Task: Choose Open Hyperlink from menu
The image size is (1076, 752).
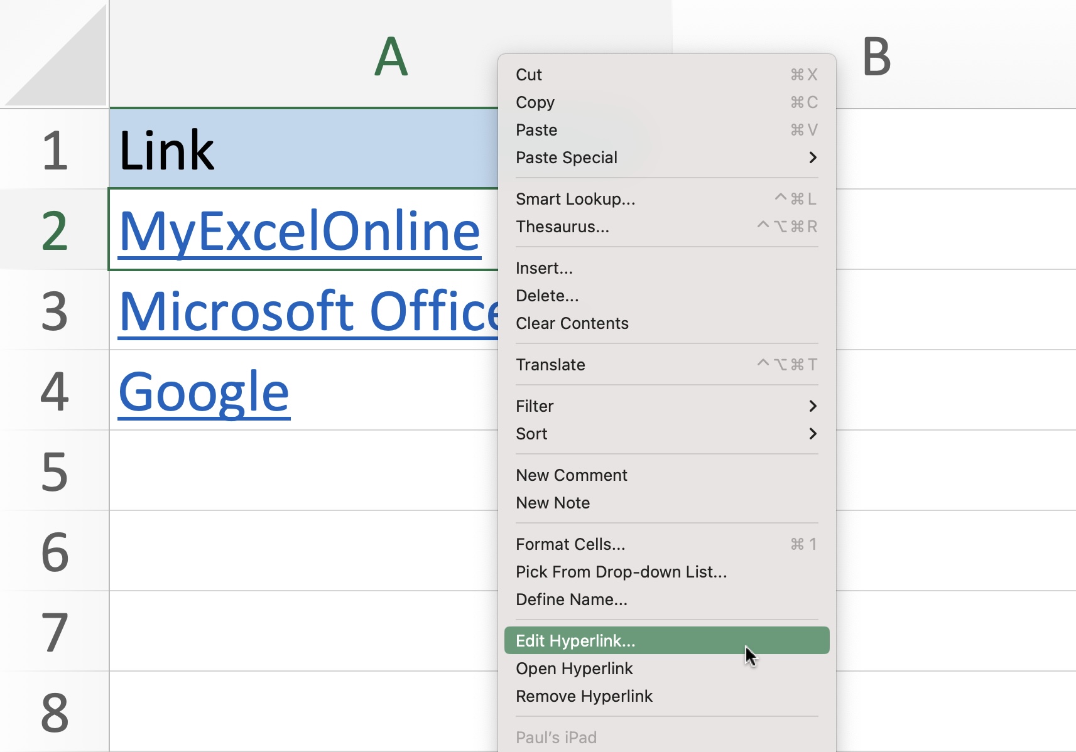Action: [666, 669]
